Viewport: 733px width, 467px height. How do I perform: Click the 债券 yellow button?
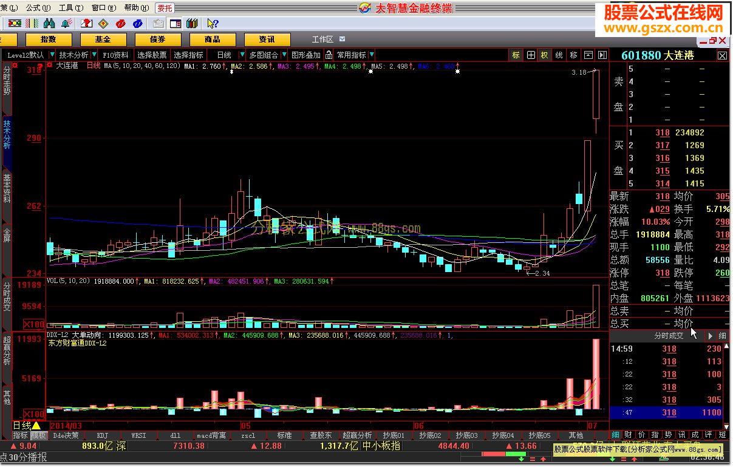click(x=158, y=39)
